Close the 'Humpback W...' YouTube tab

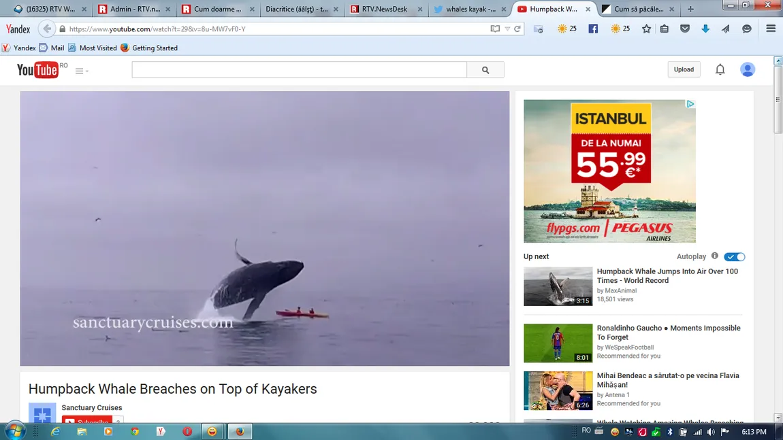pos(588,9)
